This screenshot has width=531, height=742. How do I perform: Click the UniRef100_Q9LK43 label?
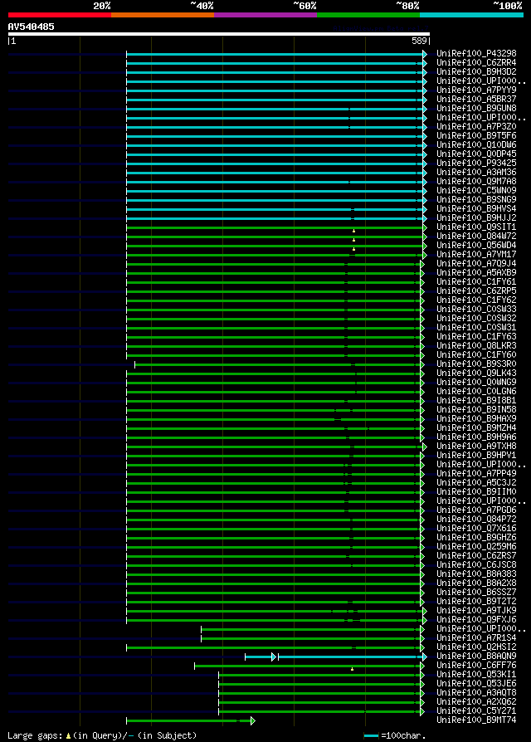coord(476,373)
